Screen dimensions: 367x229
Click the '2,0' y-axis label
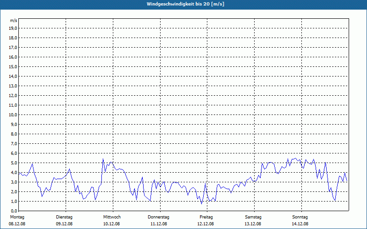coord(14,191)
